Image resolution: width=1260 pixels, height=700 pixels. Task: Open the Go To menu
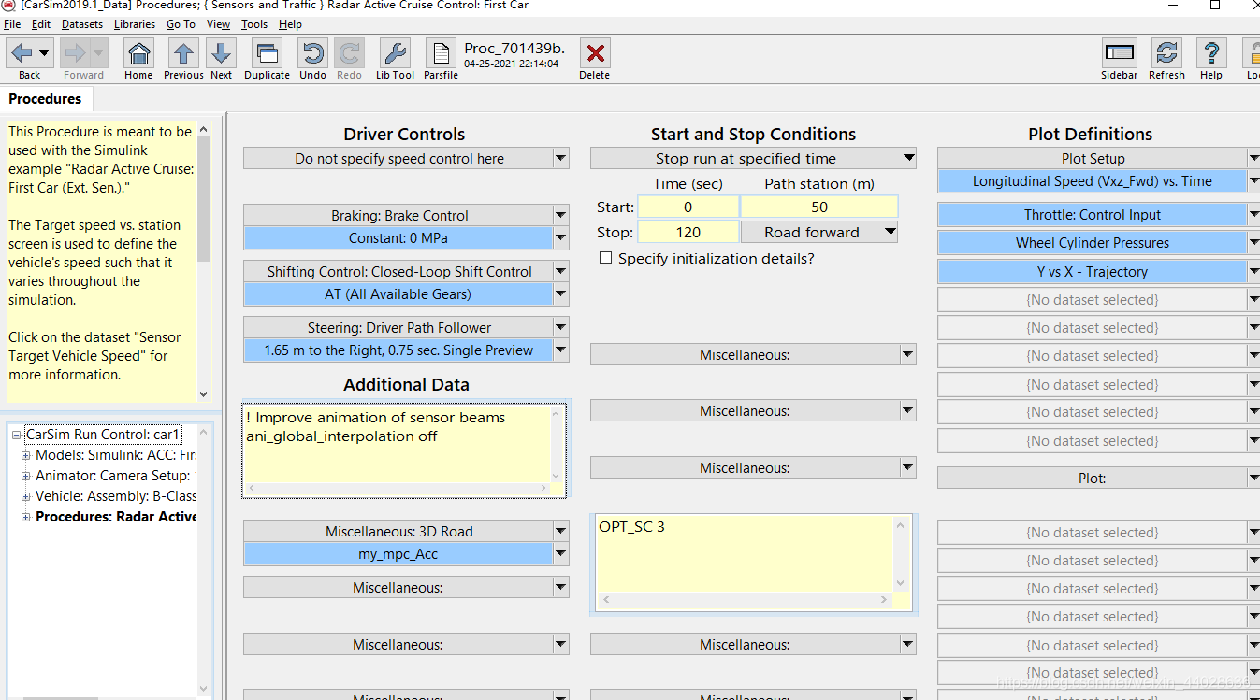pos(181,24)
